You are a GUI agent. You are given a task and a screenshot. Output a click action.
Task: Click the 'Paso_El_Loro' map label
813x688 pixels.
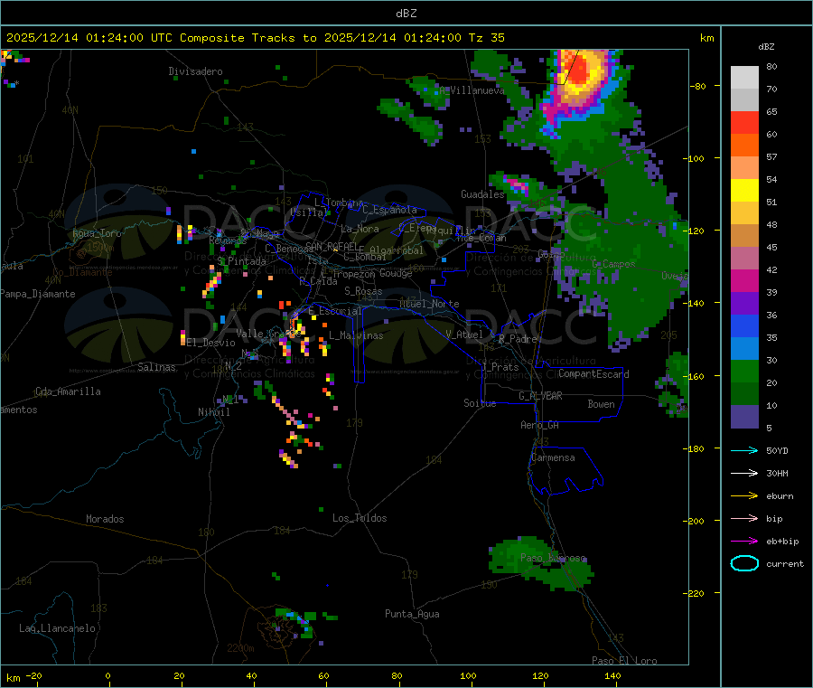[624, 661]
